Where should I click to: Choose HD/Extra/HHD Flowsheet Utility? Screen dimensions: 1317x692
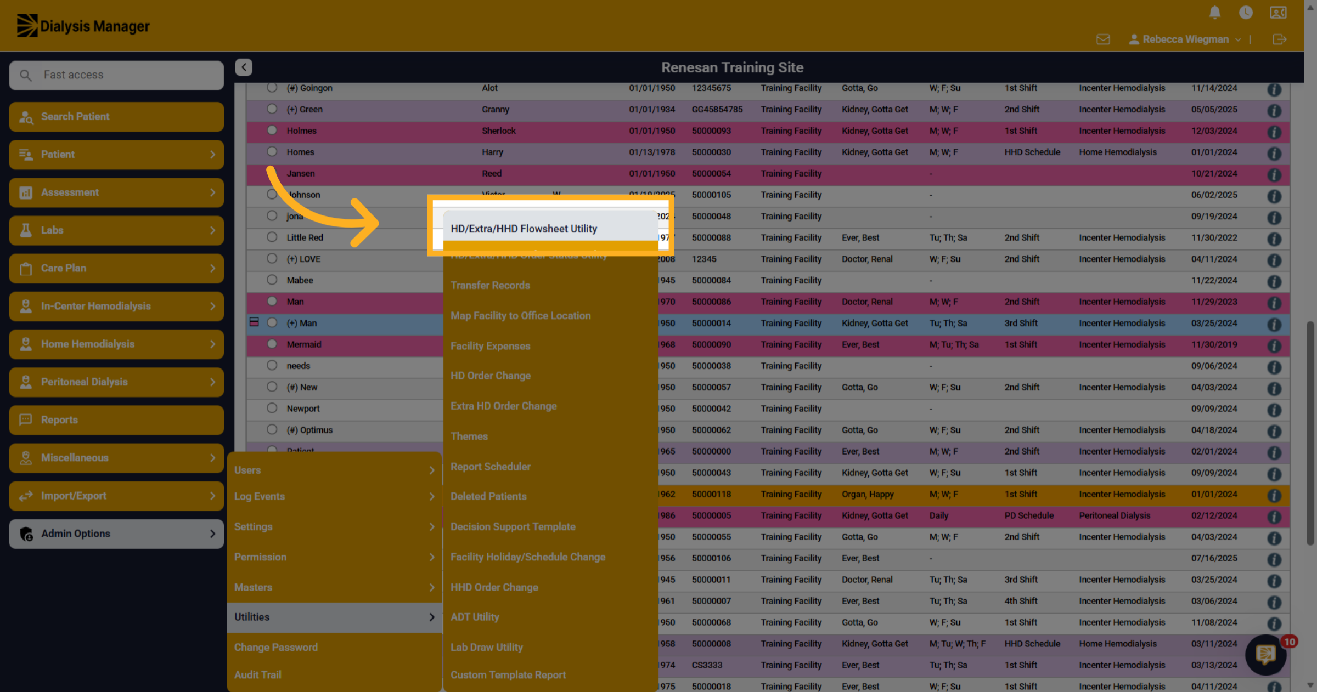tap(550, 229)
